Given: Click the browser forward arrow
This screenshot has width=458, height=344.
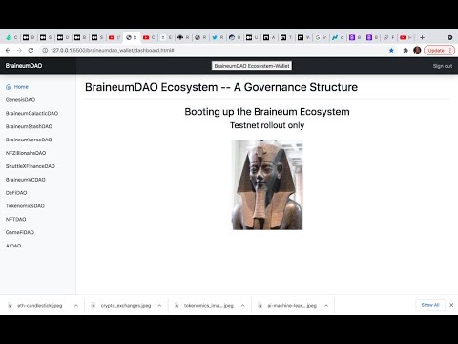Looking at the screenshot, I should click(19, 51).
